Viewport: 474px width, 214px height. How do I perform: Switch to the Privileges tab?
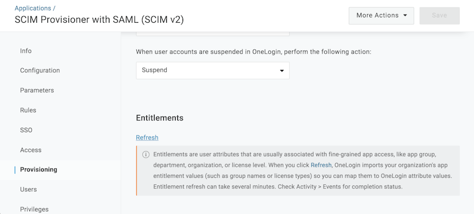click(x=34, y=209)
